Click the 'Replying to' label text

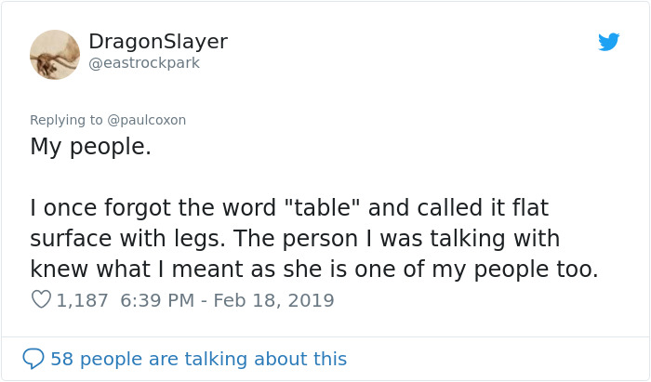66,120
